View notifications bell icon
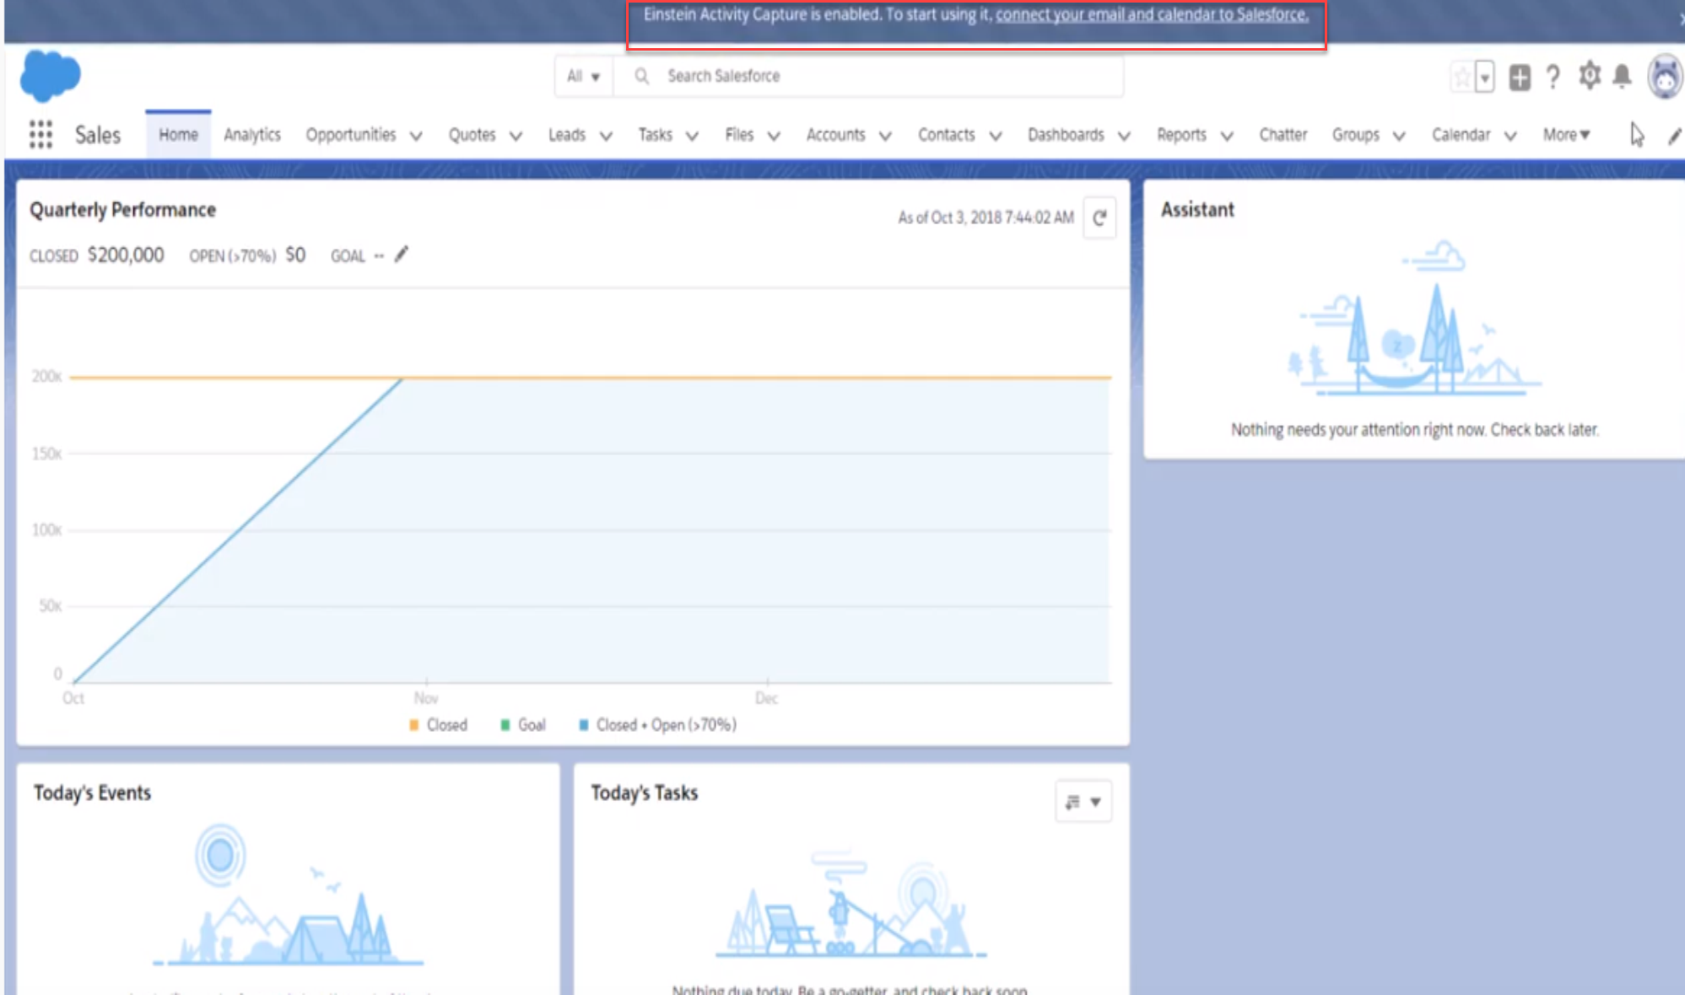Screen dimensions: 1685x995 pos(1622,77)
